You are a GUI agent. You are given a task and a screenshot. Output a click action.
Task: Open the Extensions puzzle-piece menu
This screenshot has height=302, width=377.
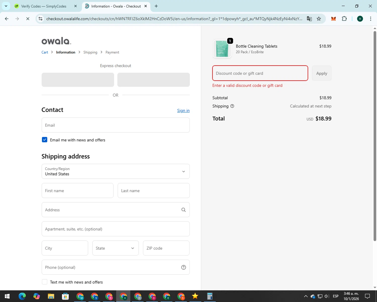tap(344, 19)
